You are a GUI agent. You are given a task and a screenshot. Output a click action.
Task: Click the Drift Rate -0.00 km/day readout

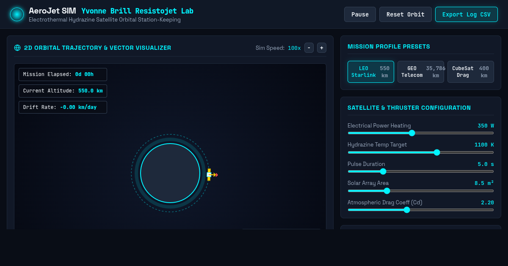[x=63, y=107]
